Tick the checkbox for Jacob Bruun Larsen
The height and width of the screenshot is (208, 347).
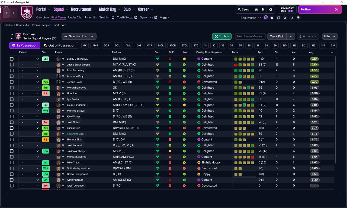[12, 65]
